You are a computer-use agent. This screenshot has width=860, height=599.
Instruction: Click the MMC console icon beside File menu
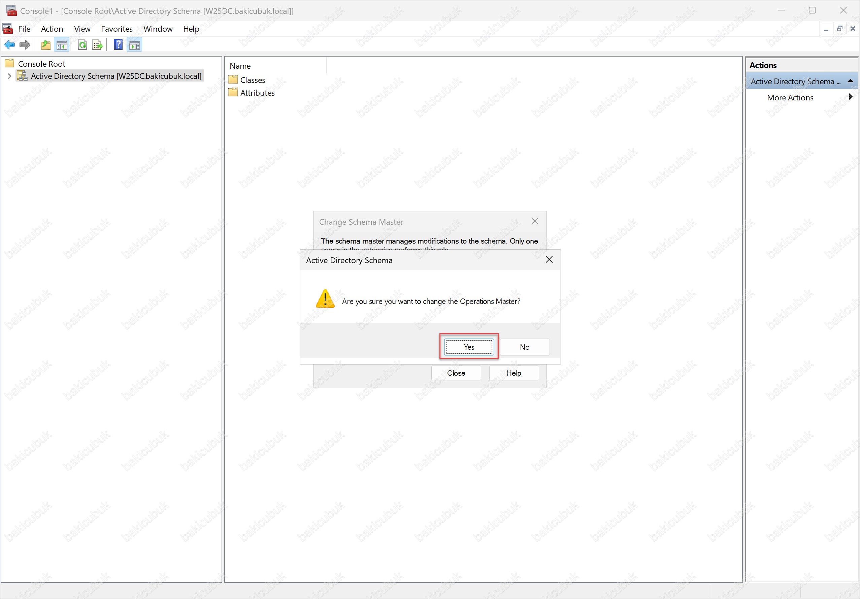(x=7, y=29)
